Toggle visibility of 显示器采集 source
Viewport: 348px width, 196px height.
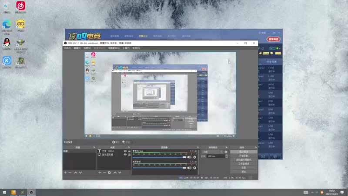pyautogui.click(x=125, y=155)
